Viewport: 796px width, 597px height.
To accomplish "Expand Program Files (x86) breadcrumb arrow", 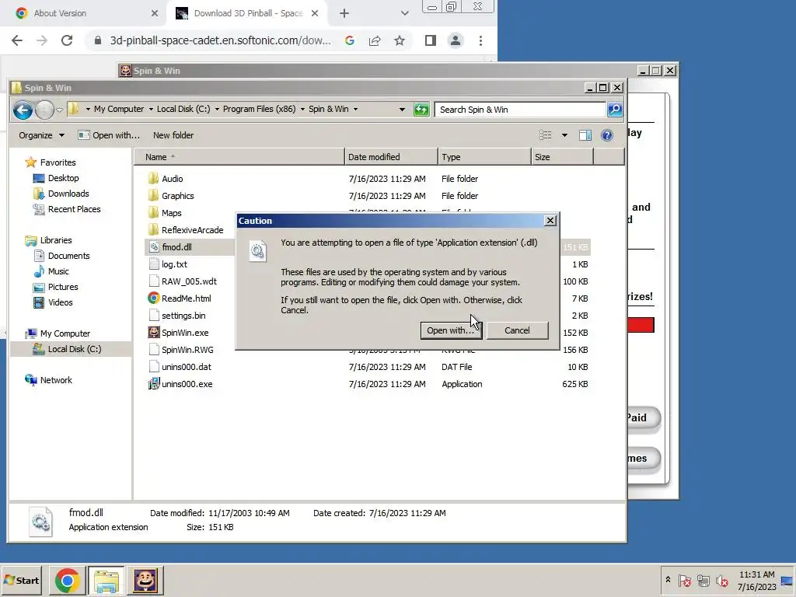I will pos(302,109).
